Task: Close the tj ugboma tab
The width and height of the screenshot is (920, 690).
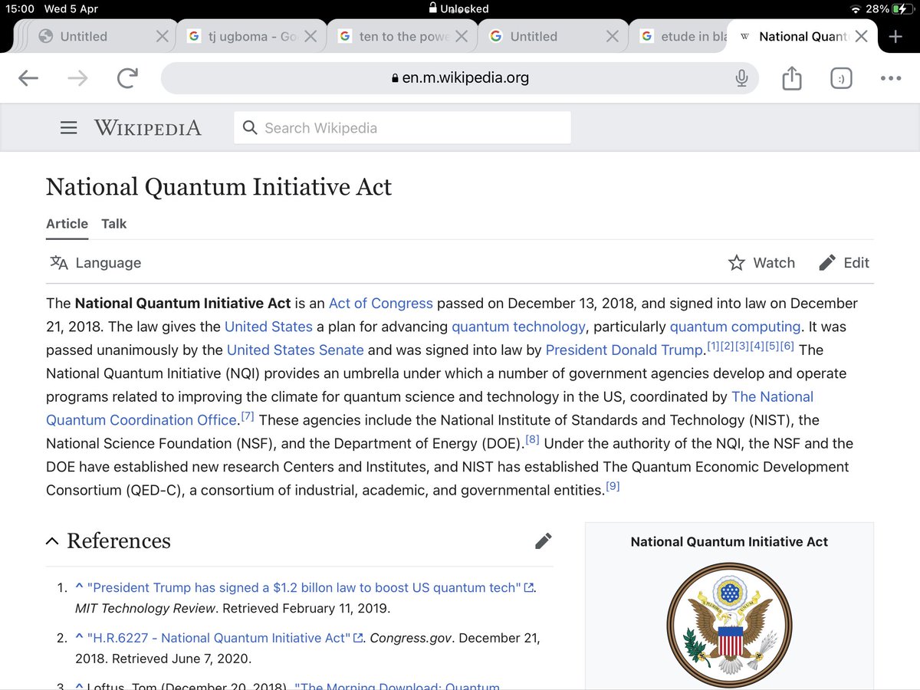Action: 311,36
